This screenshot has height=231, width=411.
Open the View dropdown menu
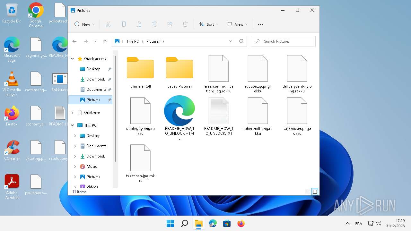238,24
